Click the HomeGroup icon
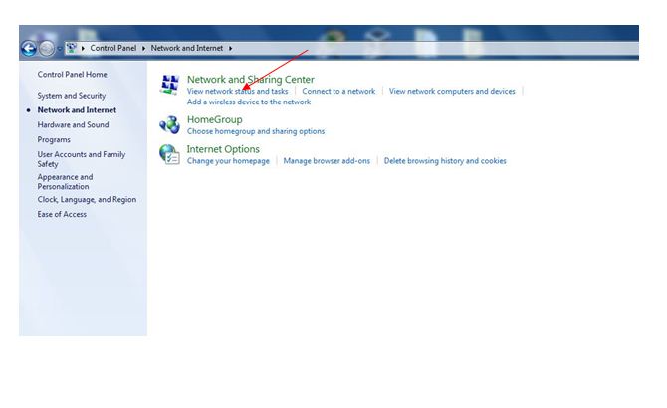This screenshot has height=408, width=667. pyautogui.click(x=169, y=125)
